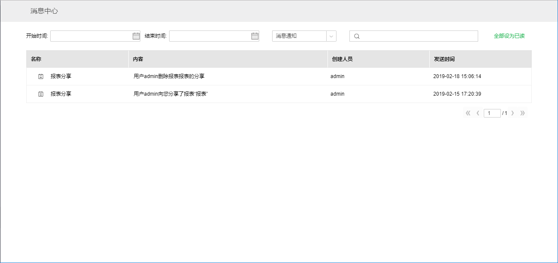
Task: Open the start date calendar picker
Action: 136,36
